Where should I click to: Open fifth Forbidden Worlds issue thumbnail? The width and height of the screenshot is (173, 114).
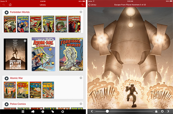coord(61,24)
